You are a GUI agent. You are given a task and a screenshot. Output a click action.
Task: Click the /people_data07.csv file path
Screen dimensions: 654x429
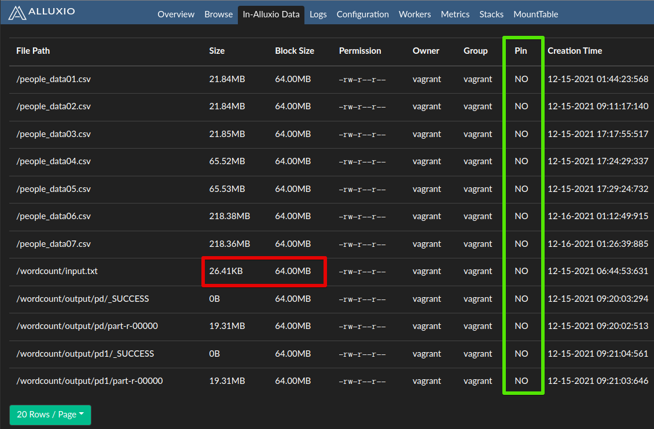pos(53,244)
